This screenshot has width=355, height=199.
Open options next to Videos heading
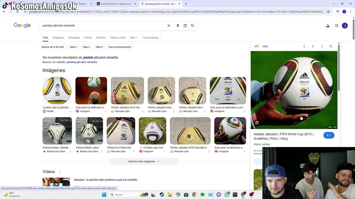60,172
